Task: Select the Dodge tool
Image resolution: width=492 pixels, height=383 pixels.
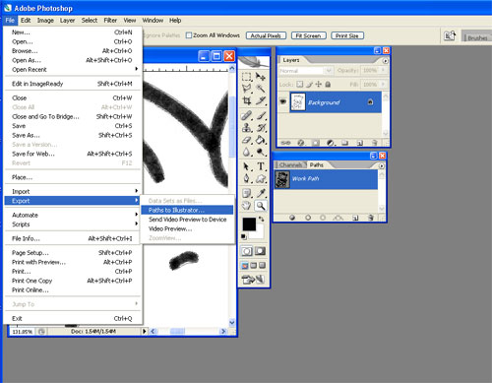Action: (x=261, y=152)
